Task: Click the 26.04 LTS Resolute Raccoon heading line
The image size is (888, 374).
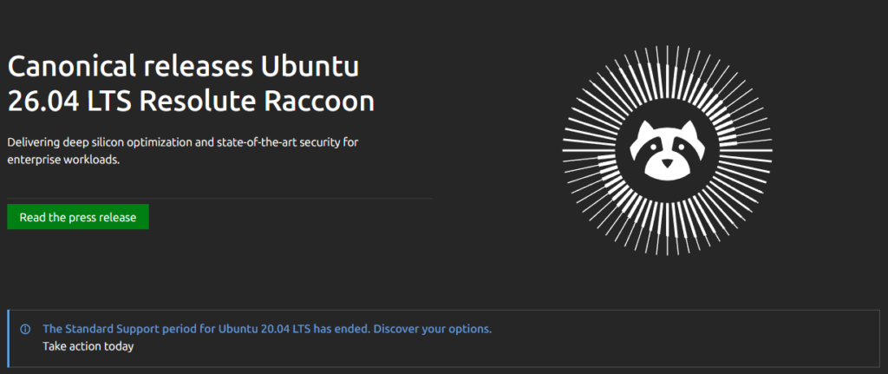Action: [191, 102]
